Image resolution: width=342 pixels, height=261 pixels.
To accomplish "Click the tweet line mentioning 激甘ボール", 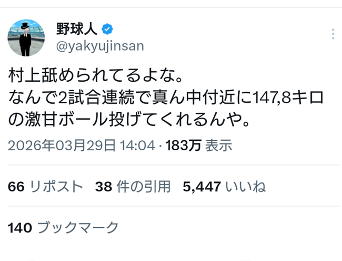I will (x=129, y=119).
